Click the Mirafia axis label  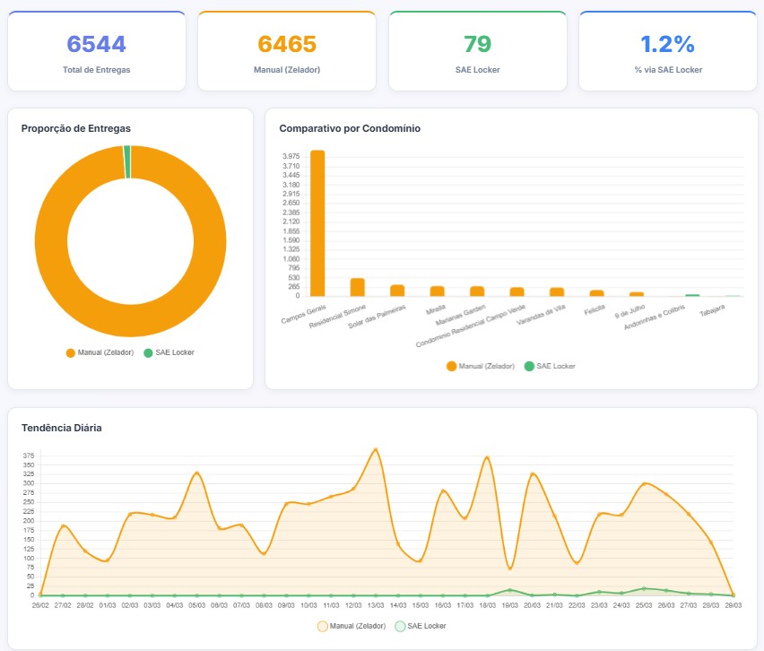point(436,309)
